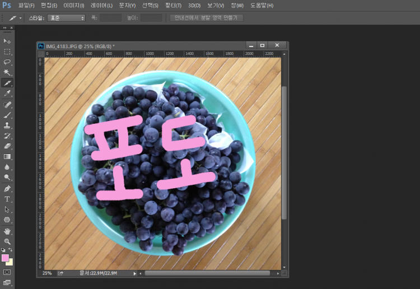Select the Brush tool
This screenshot has height=289, width=420.
click(7, 115)
